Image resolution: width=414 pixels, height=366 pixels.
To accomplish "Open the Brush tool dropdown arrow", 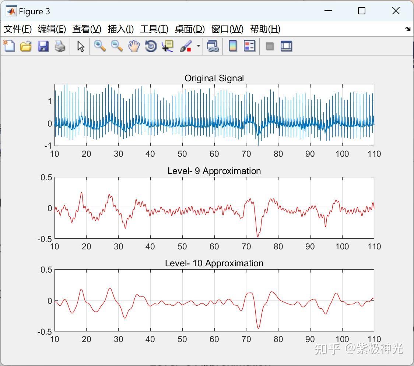I will point(198,46).
